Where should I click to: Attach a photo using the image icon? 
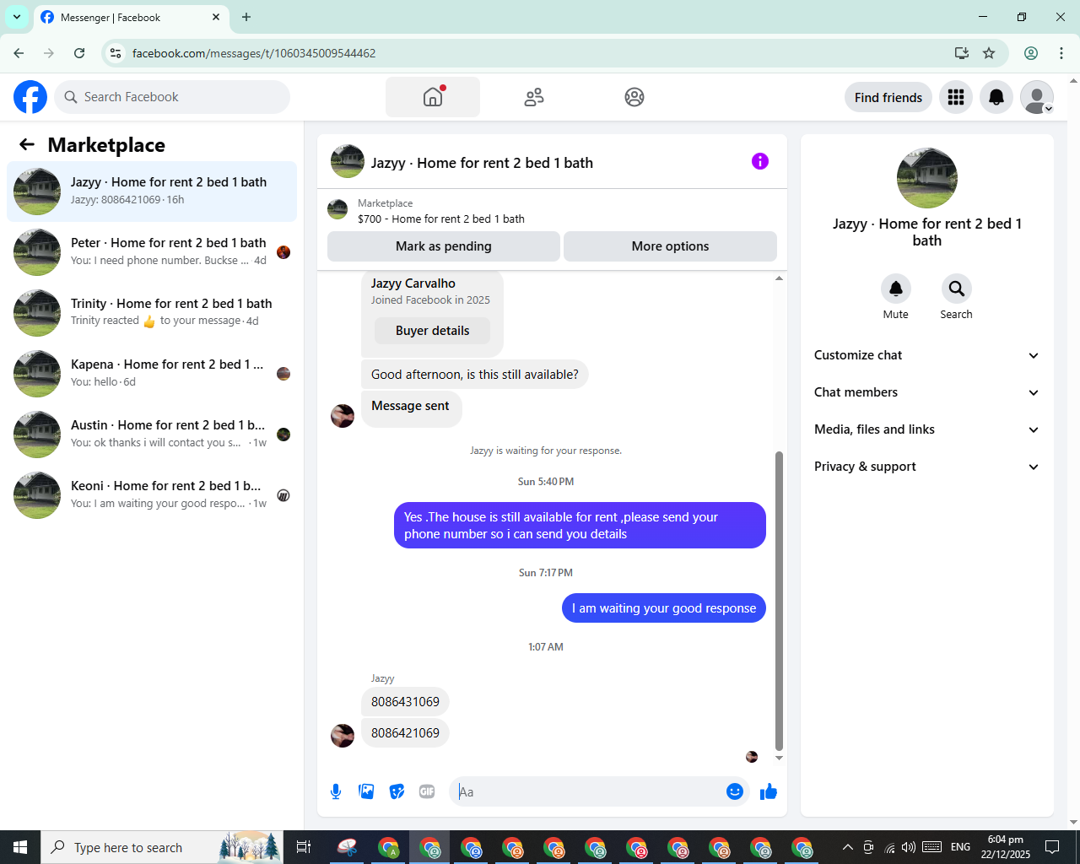click(366, 791)
